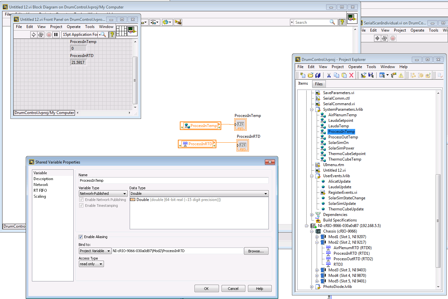Open Access Type read only dropdown
The image size is (448, 299).
[91, 264]
